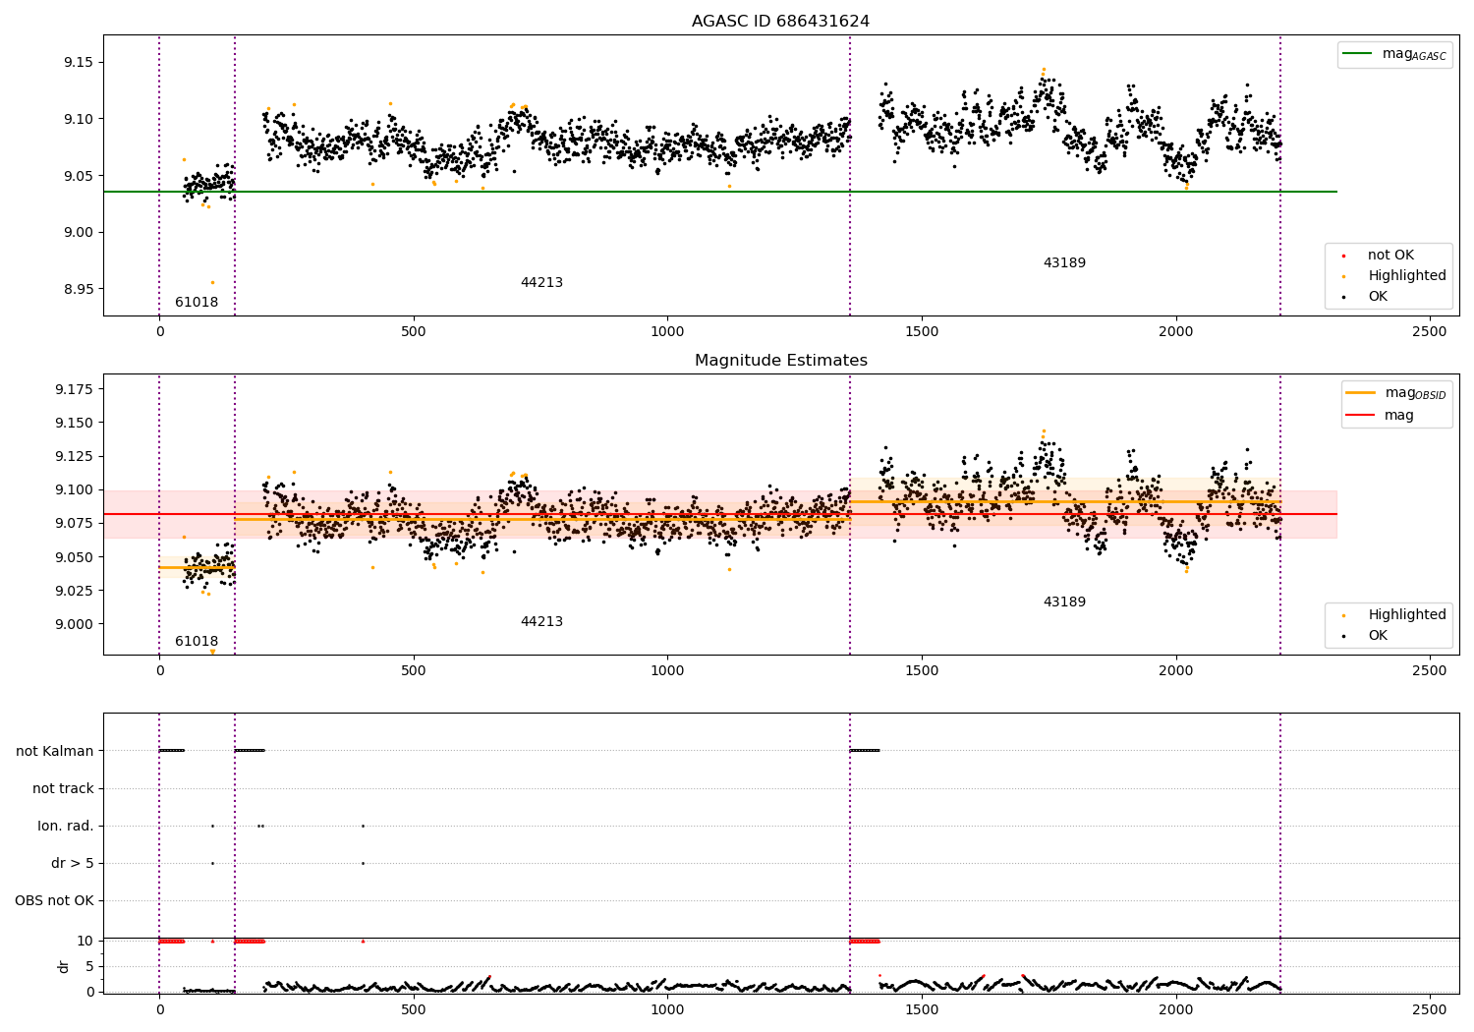Click "OK" in the AGASC ID plot legend
Image resolution: width=1474 pixels, height=1032 pixels.
pos(1378,297)
